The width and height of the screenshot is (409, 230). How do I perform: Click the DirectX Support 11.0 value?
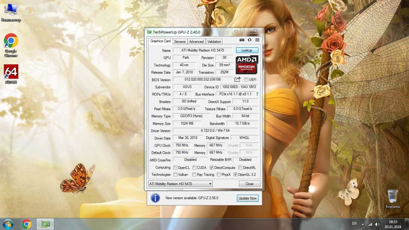[x=245, y=101]
